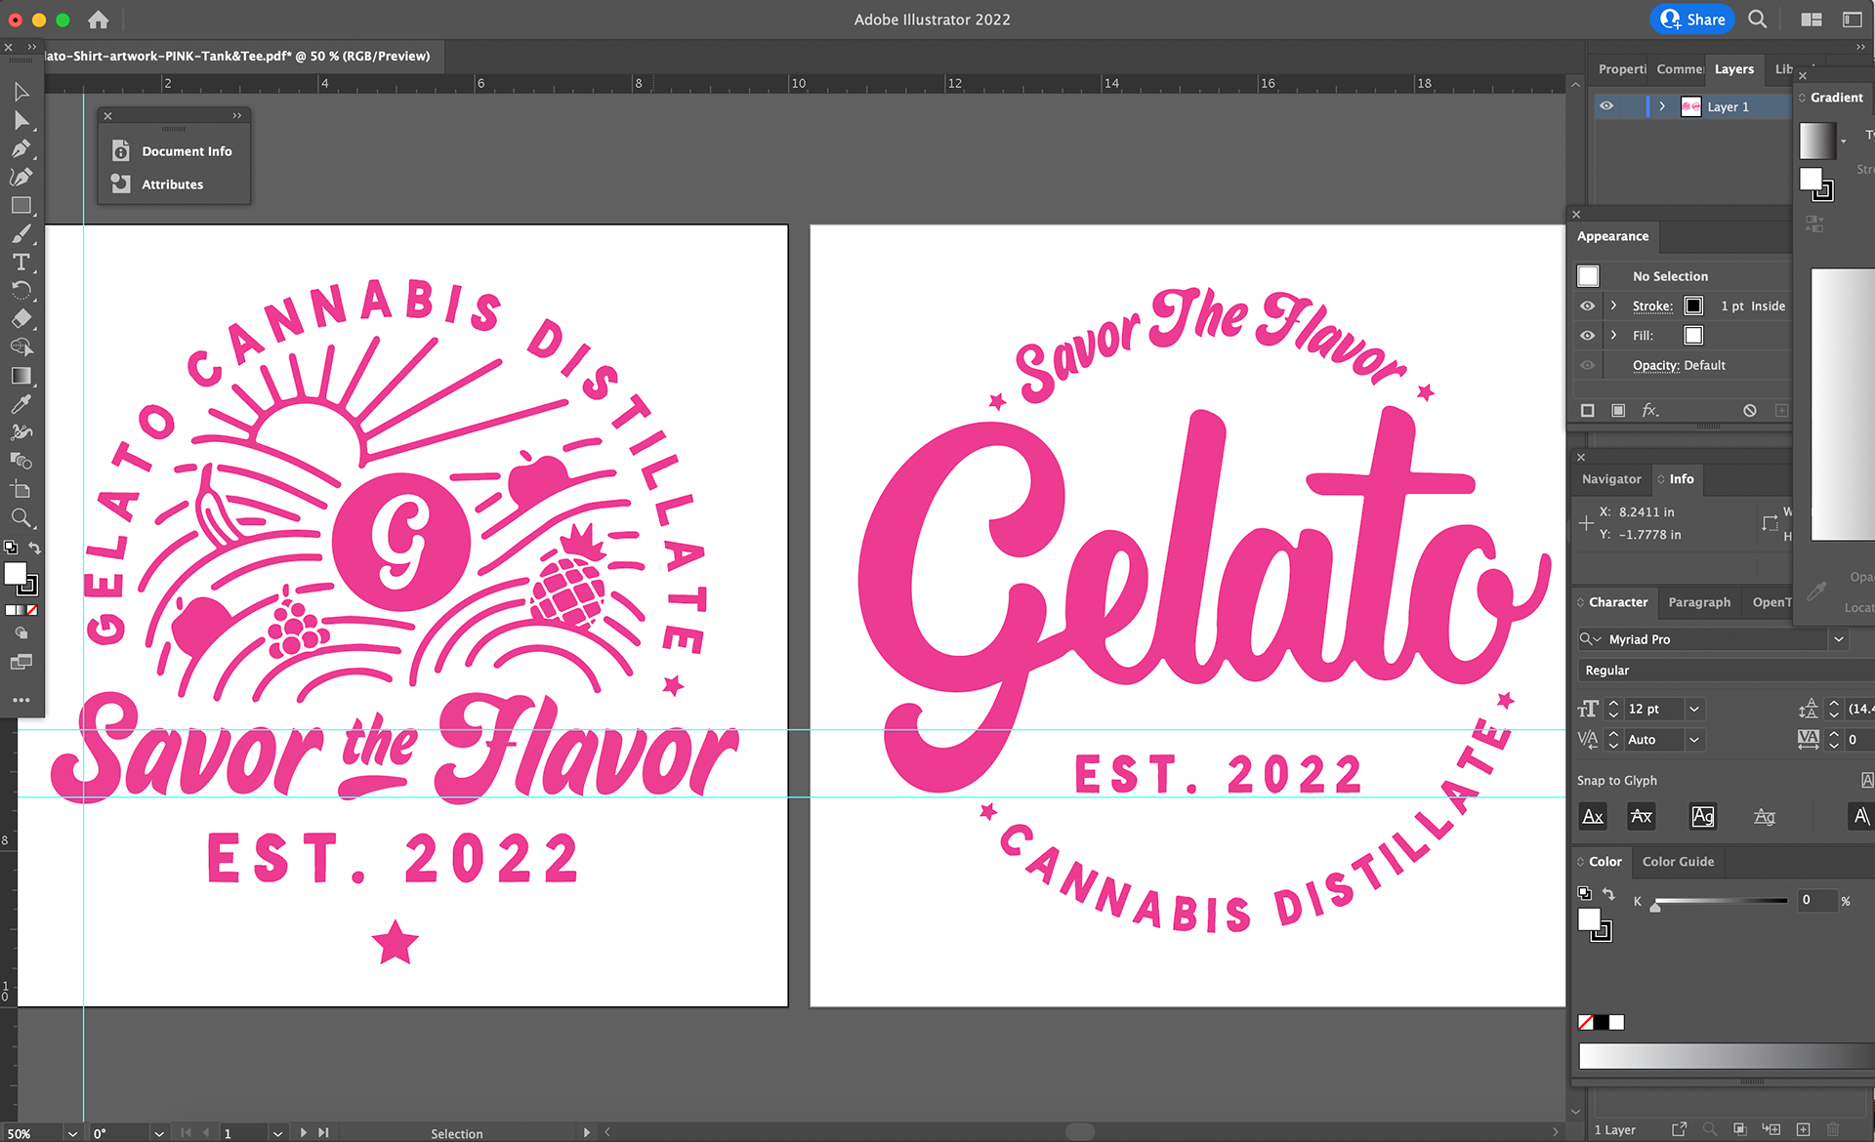This screenshot has width=1875, height=1142.
Task: Select the Rotate tool
Action: [x=21, y=290]
